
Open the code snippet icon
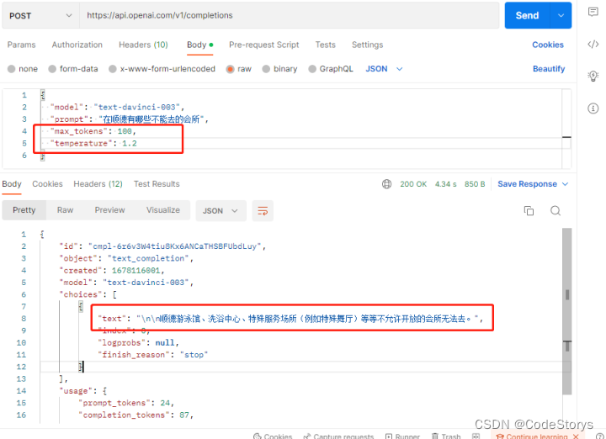tap(593, 44)
